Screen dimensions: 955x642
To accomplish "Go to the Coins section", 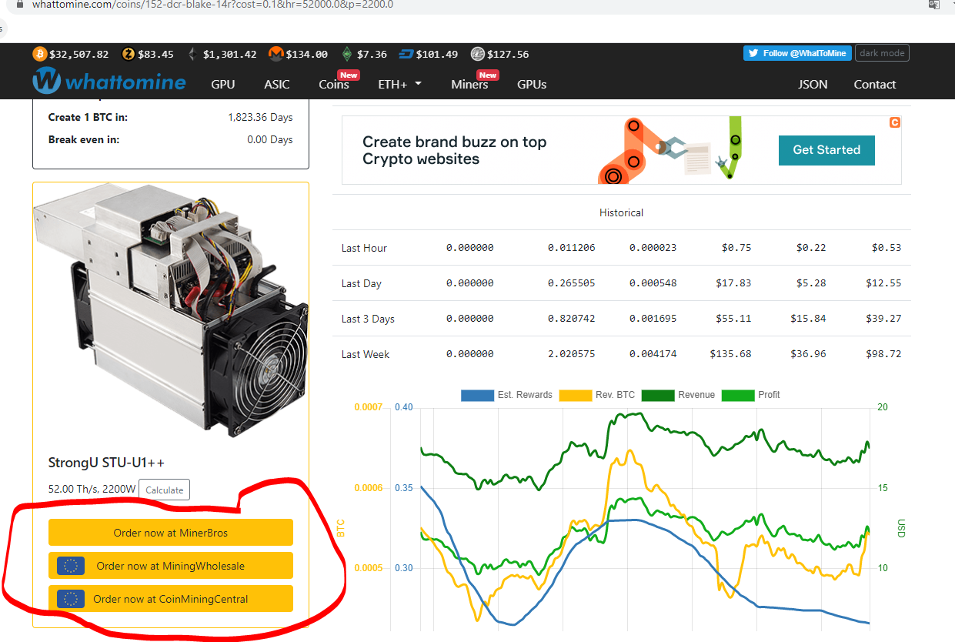I will pyautogui.click(x=335, y=85).
